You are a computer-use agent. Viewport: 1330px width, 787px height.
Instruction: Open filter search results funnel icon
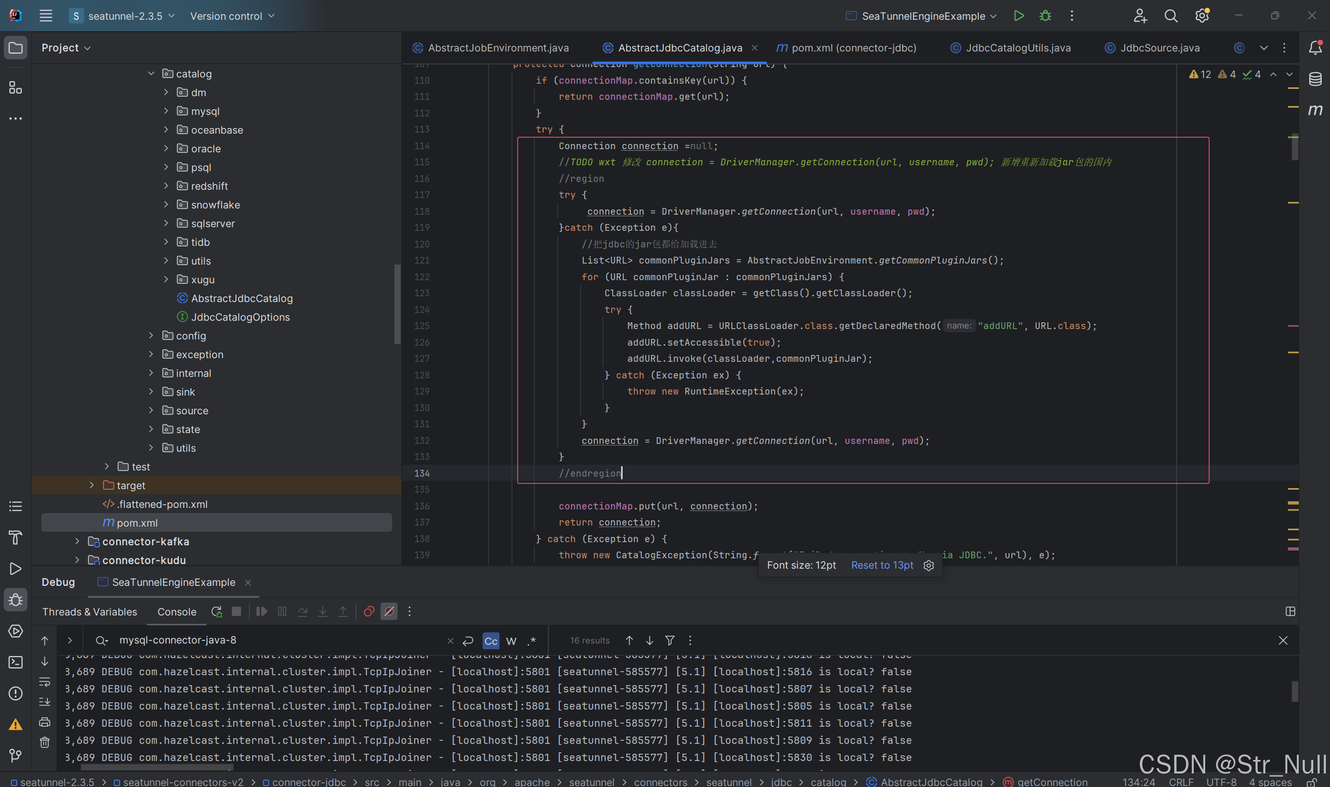pos(670,640)
